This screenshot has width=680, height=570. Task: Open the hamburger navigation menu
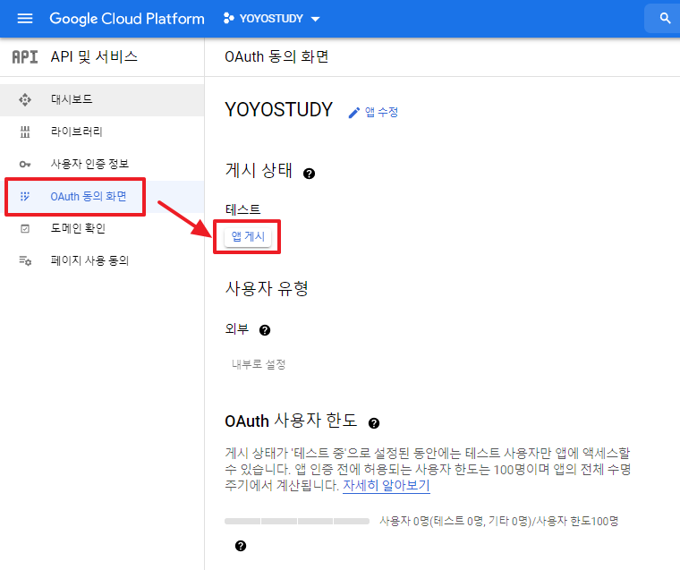point(25,18)
